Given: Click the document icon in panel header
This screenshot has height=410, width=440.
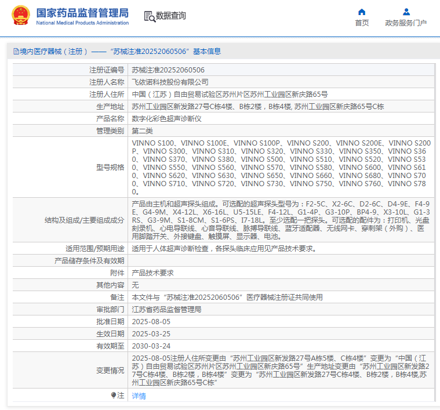Looking at the screenshot, I should coord(16,52).
